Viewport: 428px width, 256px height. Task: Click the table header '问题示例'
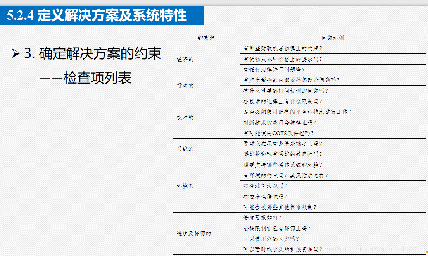(x=333, y=38)
